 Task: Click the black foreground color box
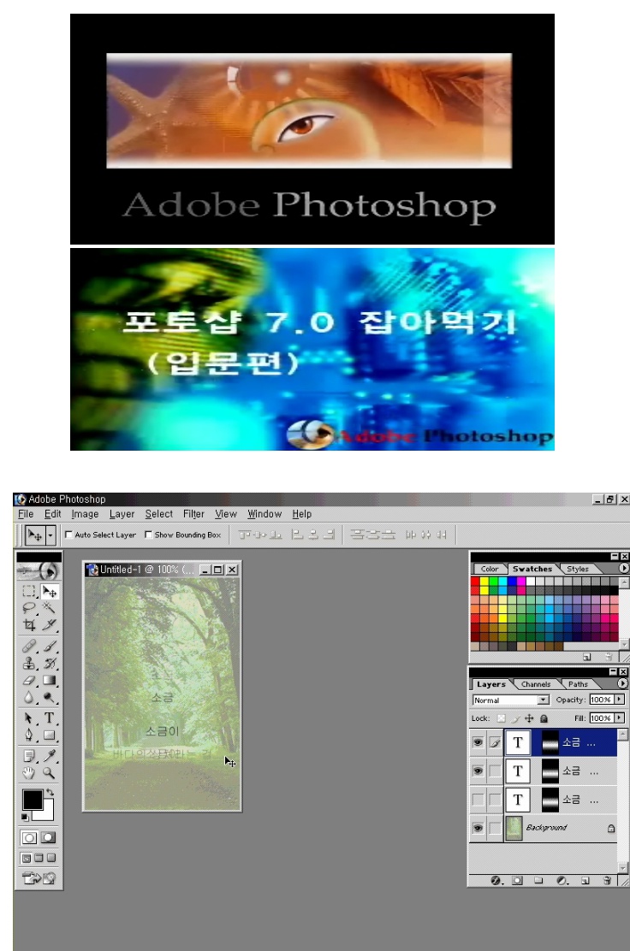point(32,799)
